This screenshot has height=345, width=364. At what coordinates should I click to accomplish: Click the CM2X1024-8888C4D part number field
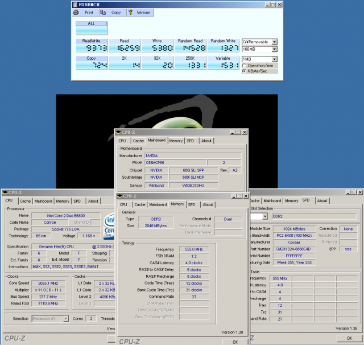pyautogui.click(x=294, y=249)
